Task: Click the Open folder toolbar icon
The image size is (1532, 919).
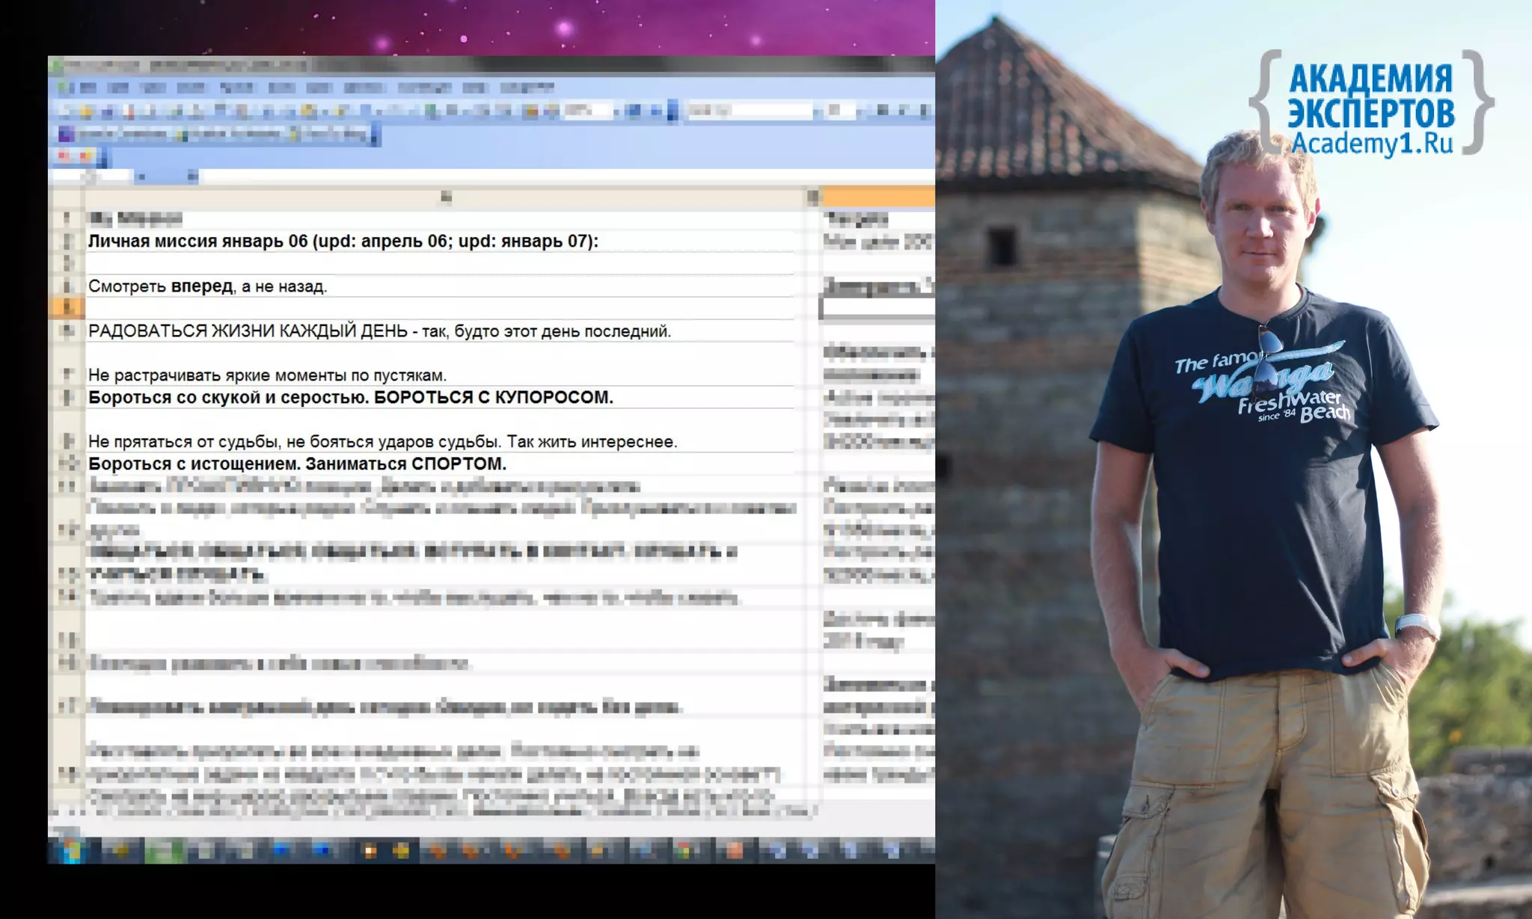Action: 86,111
